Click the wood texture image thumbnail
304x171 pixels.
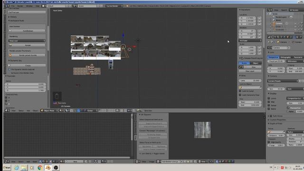tap(202, 130)
